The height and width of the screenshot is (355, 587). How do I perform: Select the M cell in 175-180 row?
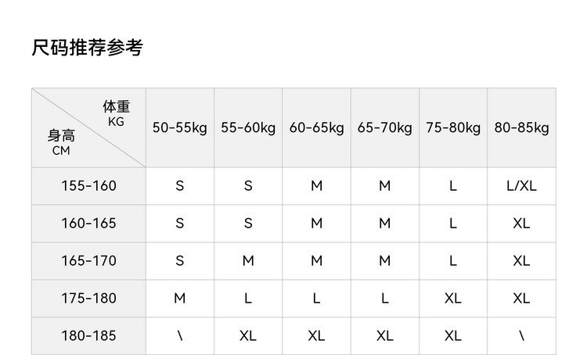(180, 299)
